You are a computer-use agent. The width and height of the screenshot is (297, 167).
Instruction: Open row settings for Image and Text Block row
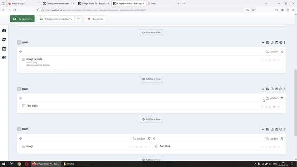pyautogui.click(x=281, y=129)
